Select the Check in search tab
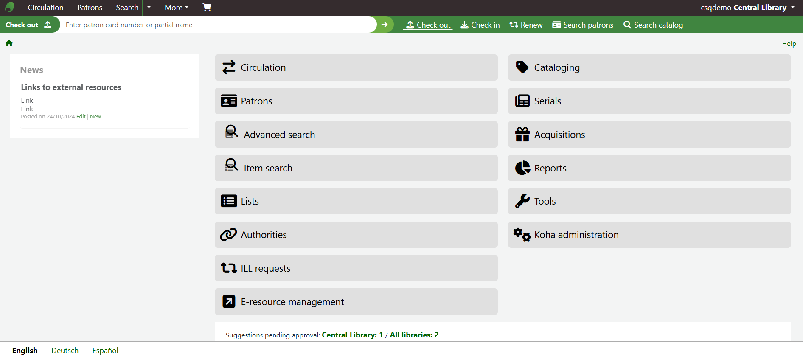Screen dimensions: 803x357 [x=480, y=25]
